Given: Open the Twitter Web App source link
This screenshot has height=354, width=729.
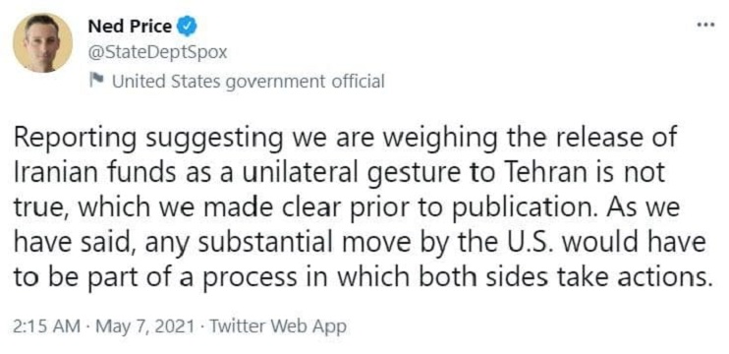Looking at the screenshot, I should point(278,325).
